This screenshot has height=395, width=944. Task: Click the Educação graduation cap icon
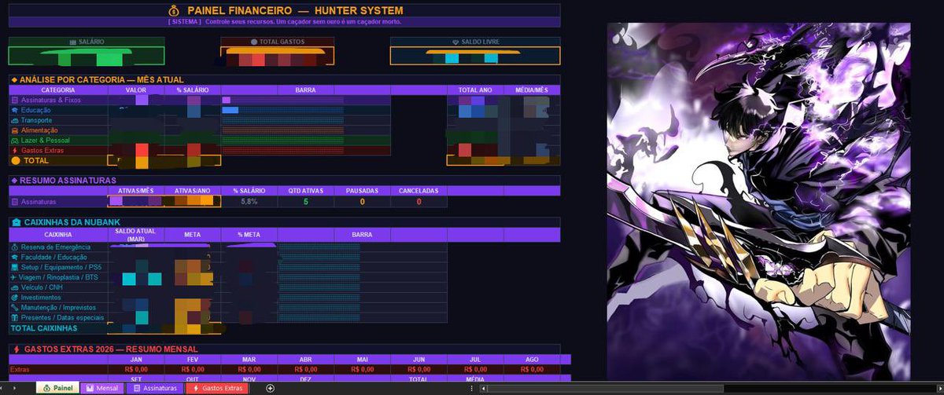coord(14,111)
